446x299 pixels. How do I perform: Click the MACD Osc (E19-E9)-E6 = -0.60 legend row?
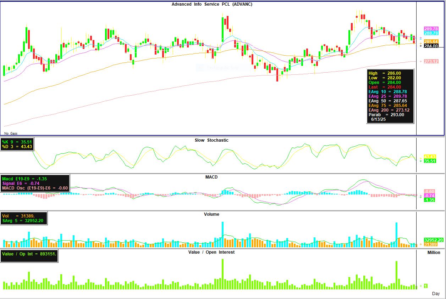(35, 188)
